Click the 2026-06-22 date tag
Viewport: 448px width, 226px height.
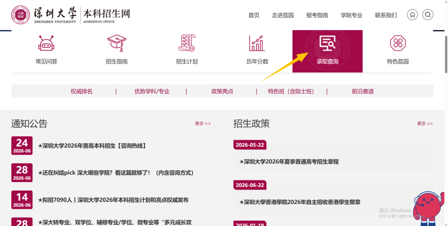tap(250, 185)
